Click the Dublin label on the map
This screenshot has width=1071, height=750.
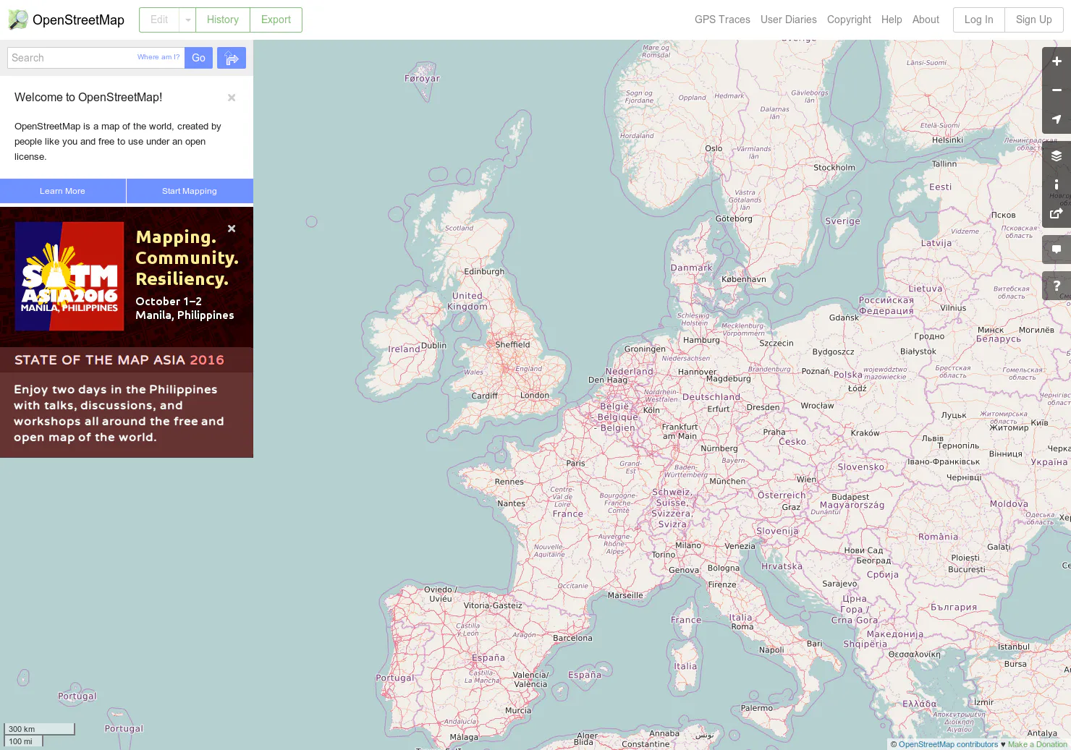point(434,346)
